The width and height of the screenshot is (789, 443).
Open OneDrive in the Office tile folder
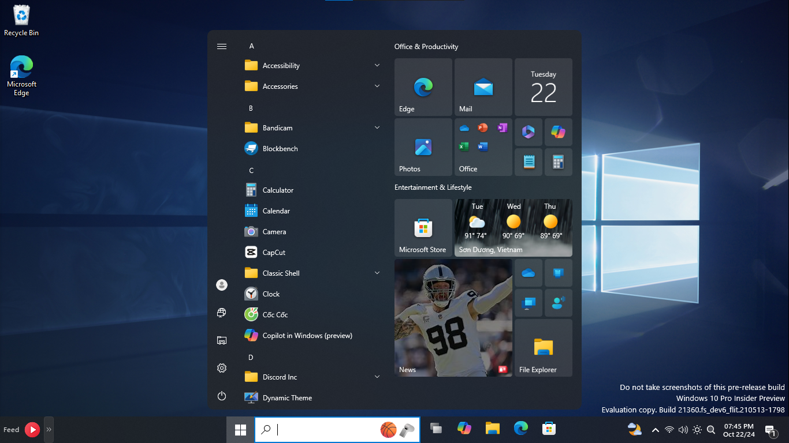pyautogui.click(x=464, y=128)
